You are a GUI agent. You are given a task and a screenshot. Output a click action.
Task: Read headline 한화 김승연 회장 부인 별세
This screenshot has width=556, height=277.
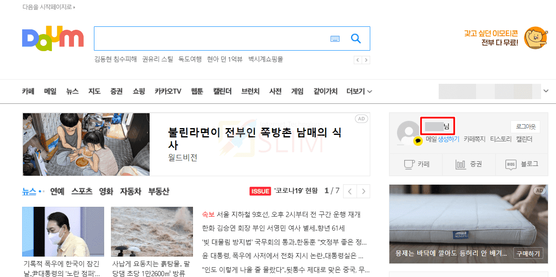click(273, 228)
